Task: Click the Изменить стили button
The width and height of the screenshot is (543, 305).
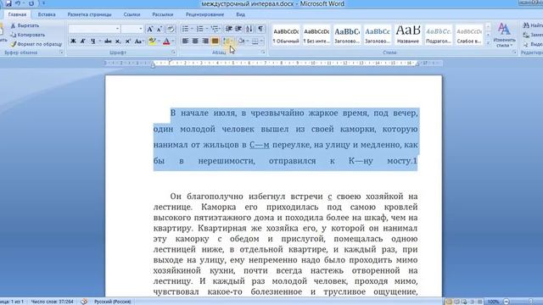Action: click(504, 36)
